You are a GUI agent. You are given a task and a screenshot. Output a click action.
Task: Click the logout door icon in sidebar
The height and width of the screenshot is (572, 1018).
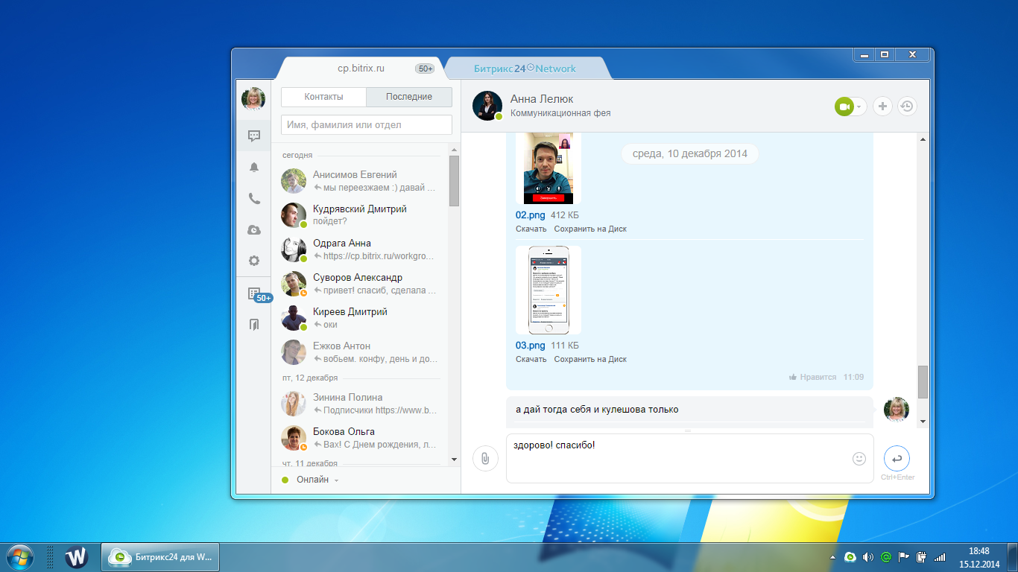point(254,325)
